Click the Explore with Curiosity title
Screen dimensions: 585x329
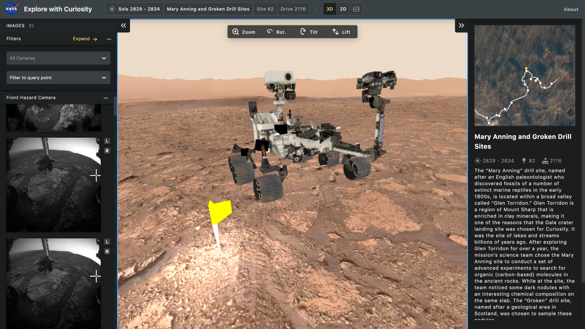[58, 9]
